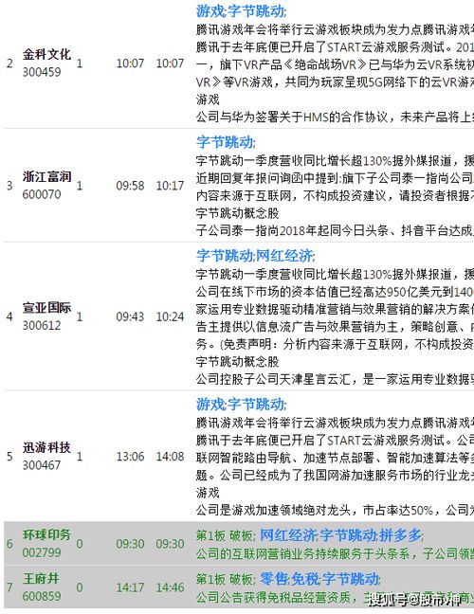This screenshot has height=614, width=474.
Task: Click row number 4 of 宣亚国际
Action: click(9, 316)
